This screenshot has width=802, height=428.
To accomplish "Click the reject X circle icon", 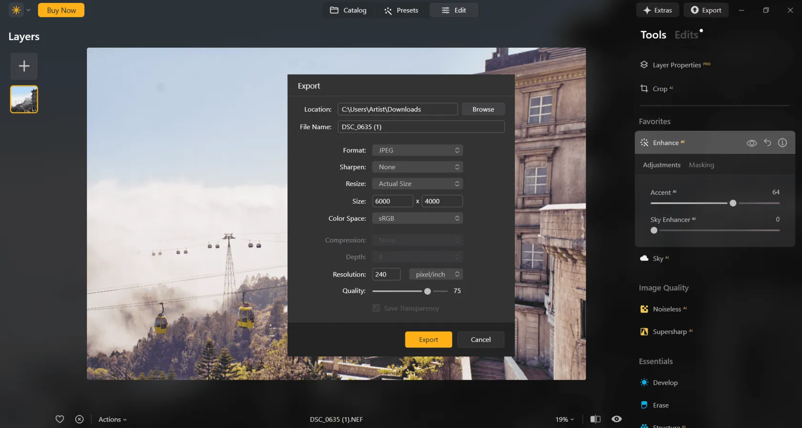I will [x=79, y=419].
